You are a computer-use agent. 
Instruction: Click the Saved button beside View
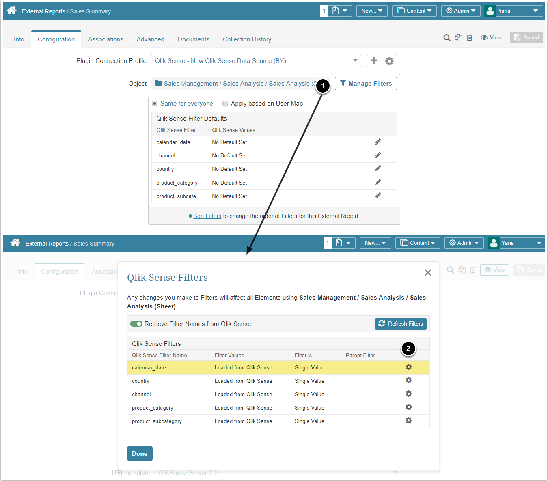pos(526,38)
